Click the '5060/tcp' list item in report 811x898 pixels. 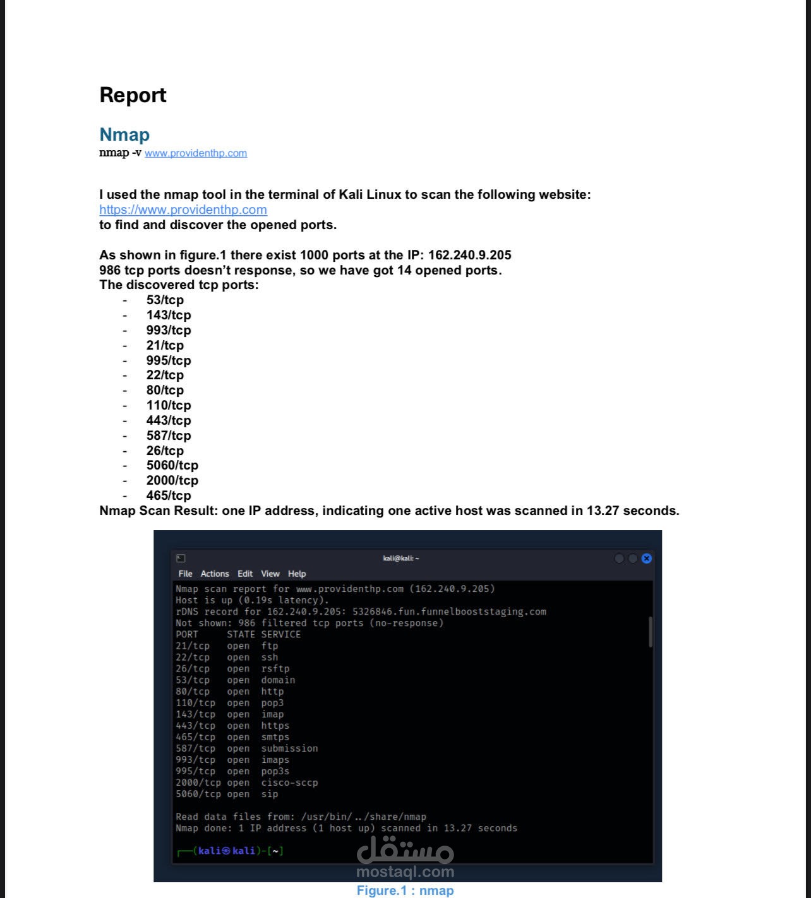click(172, 465)
